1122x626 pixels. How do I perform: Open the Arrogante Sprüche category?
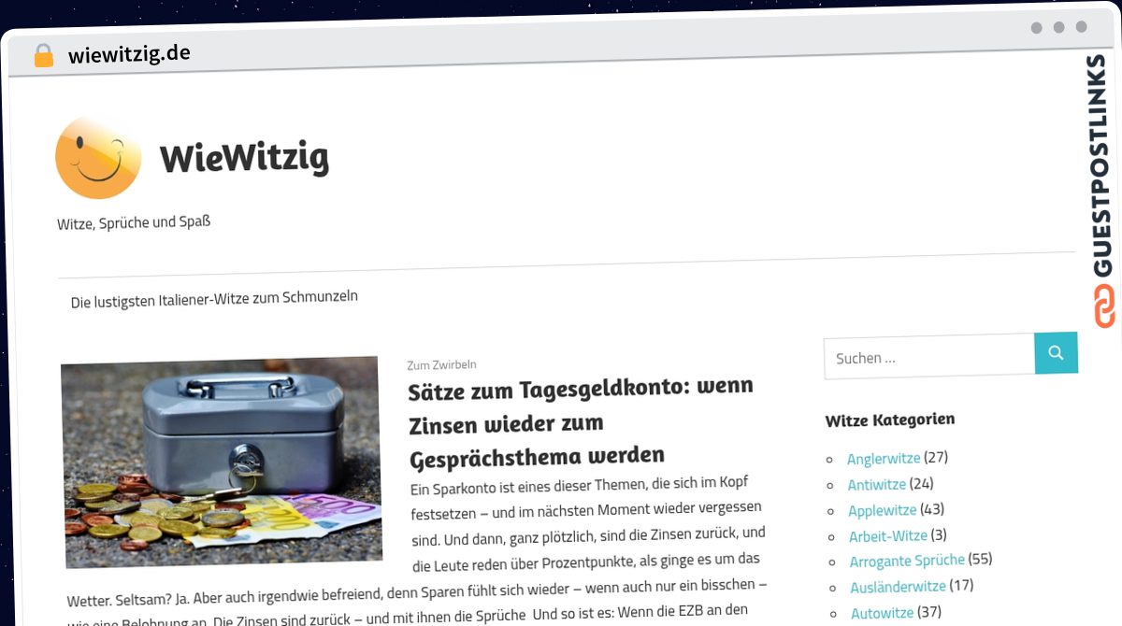click(907, 561)
